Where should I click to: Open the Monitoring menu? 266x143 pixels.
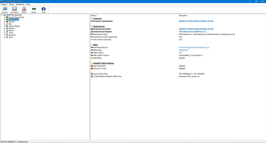click(20, 4)
